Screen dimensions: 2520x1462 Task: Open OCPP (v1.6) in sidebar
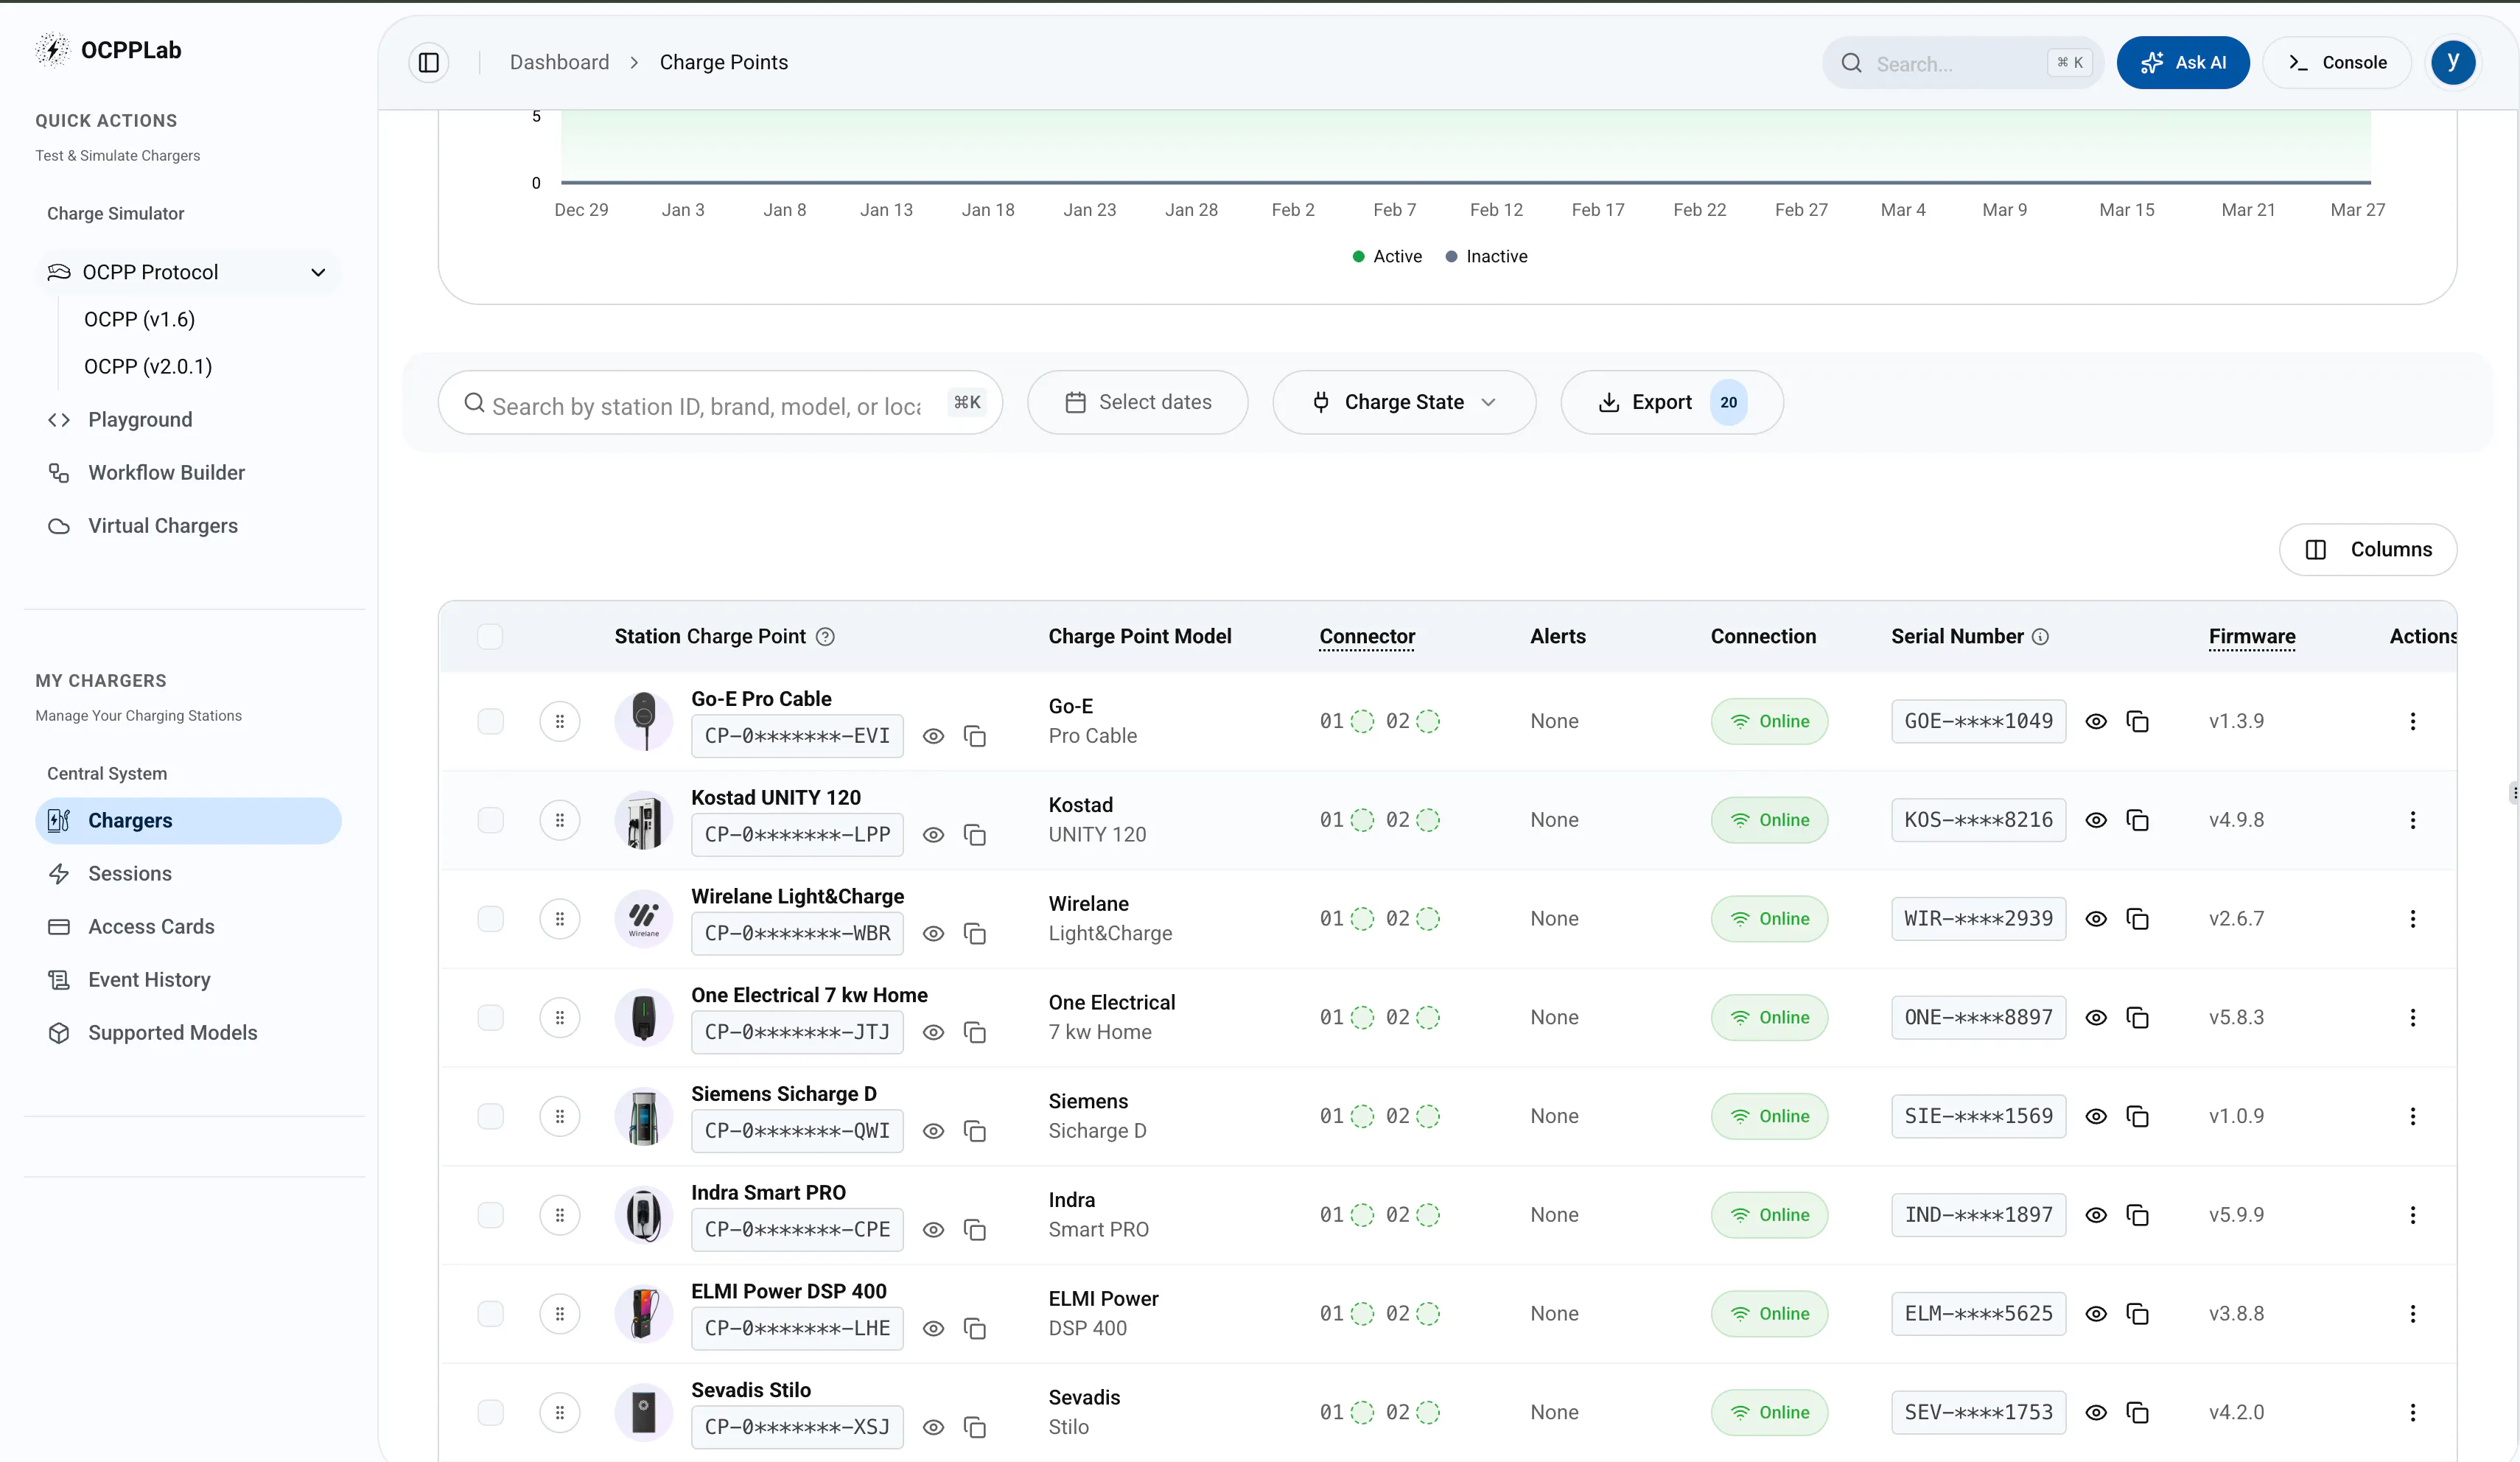click(x=139, y=319)
